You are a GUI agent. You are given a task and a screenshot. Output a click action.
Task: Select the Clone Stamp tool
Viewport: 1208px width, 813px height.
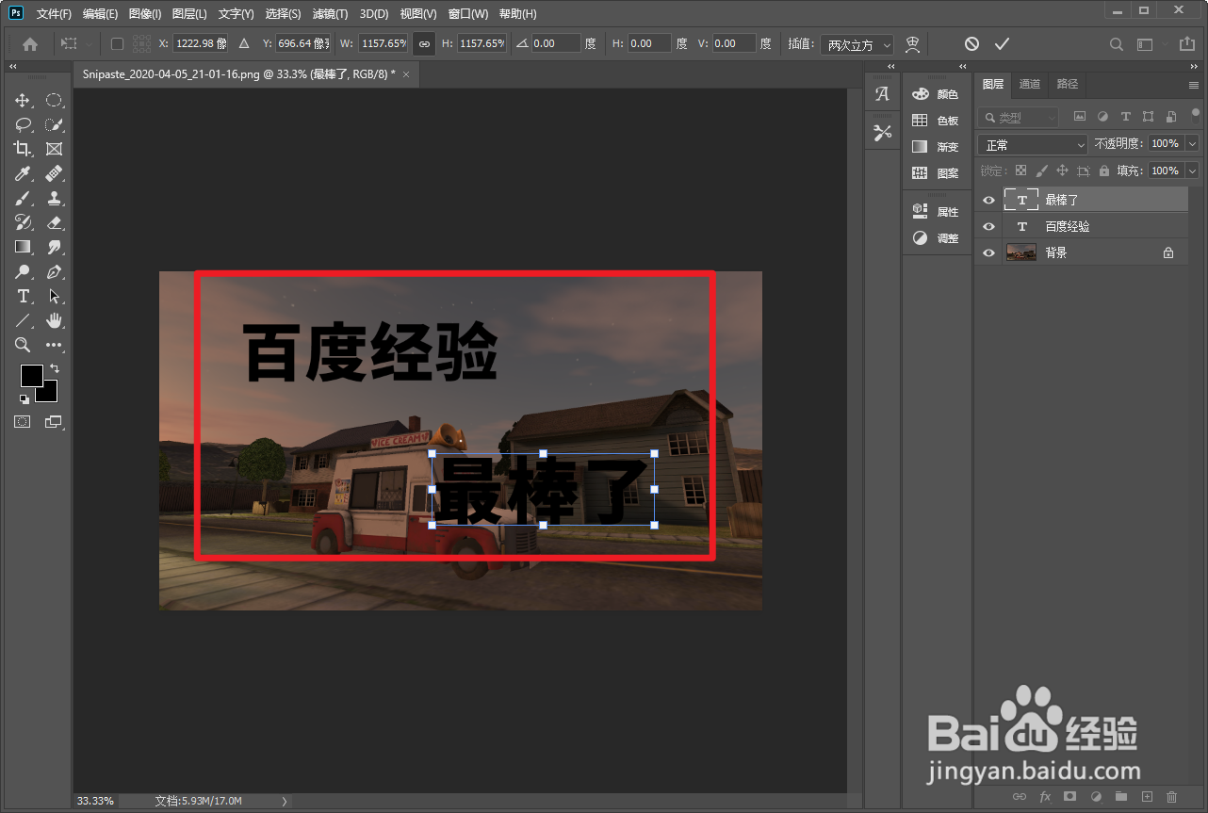55,198
